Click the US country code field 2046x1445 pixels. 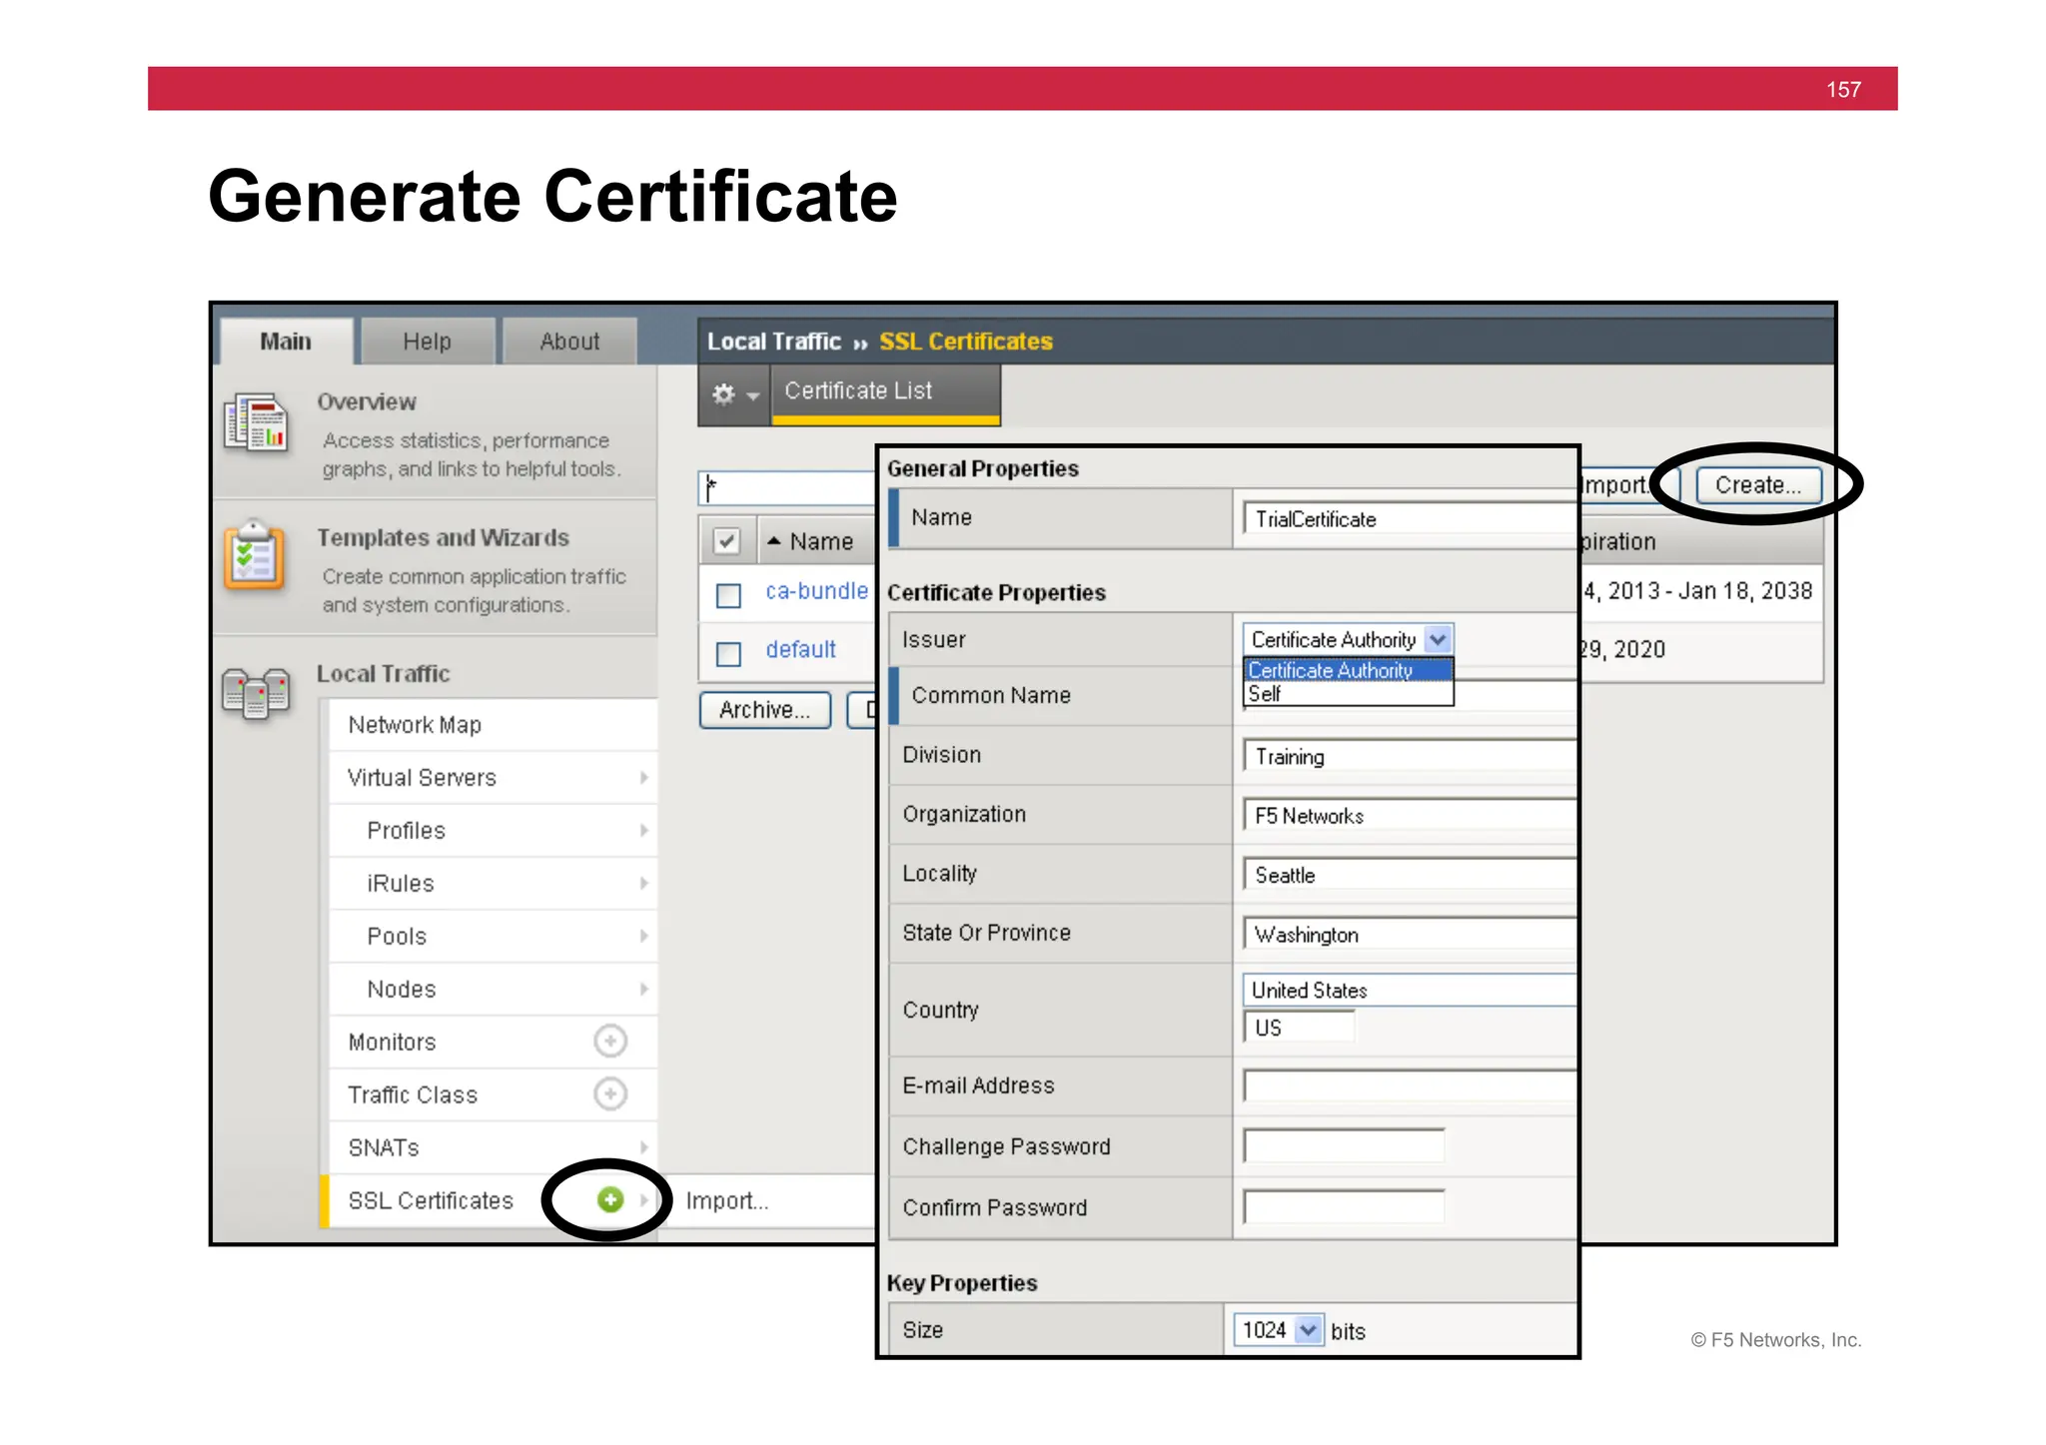[x=1299, y=1027]
